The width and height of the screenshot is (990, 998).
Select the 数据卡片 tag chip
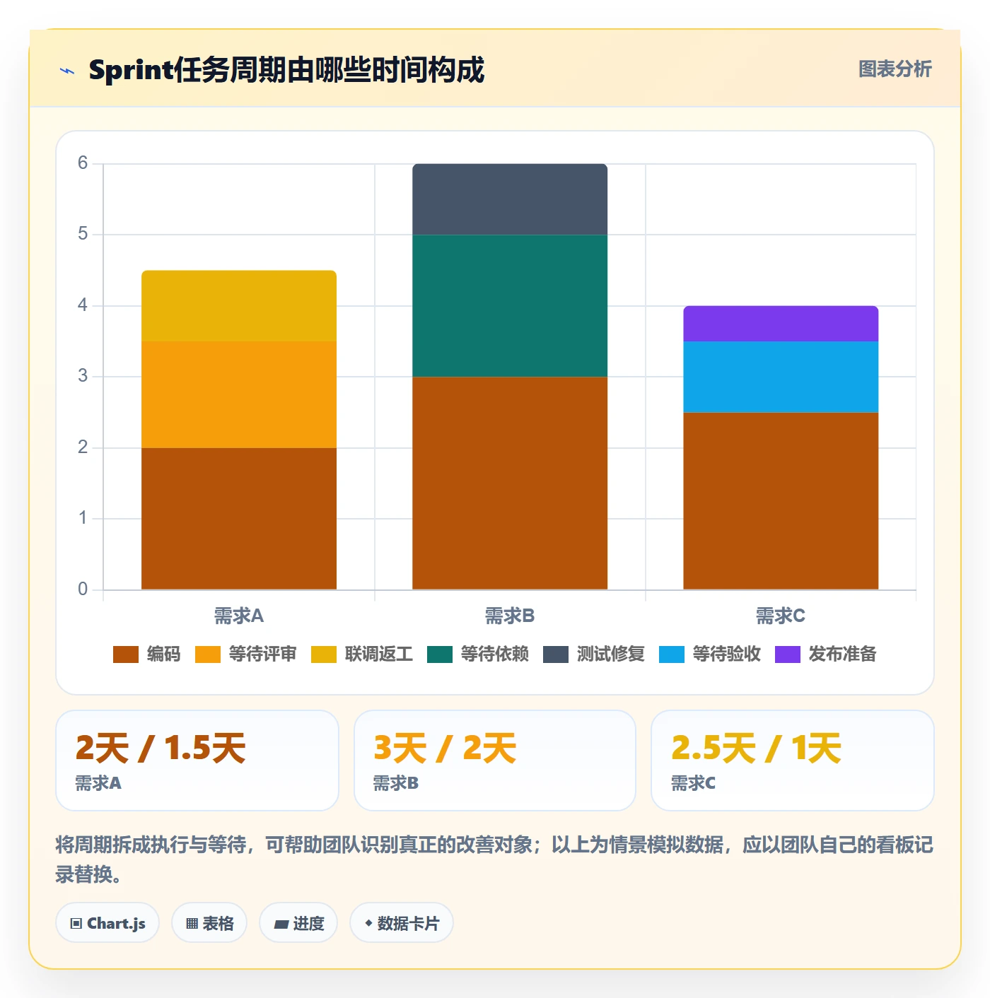[x=402, y=923]
